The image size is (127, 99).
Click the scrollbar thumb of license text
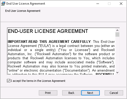click(117, 34)
